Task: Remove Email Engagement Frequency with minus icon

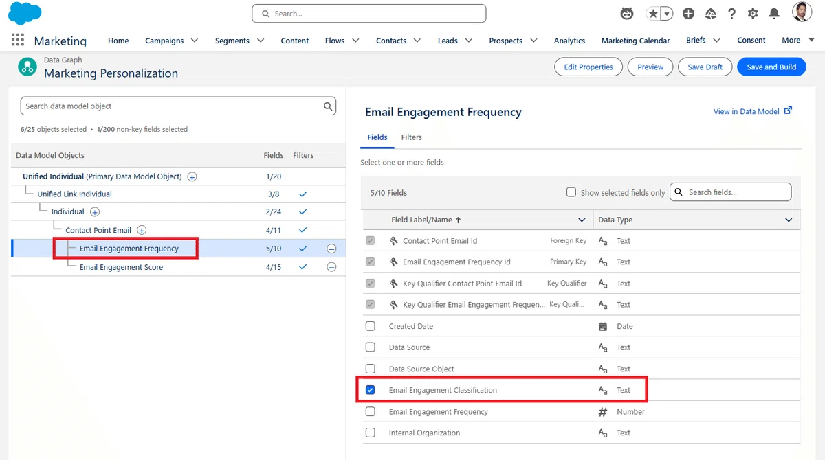Action: (x=331, y=249)
